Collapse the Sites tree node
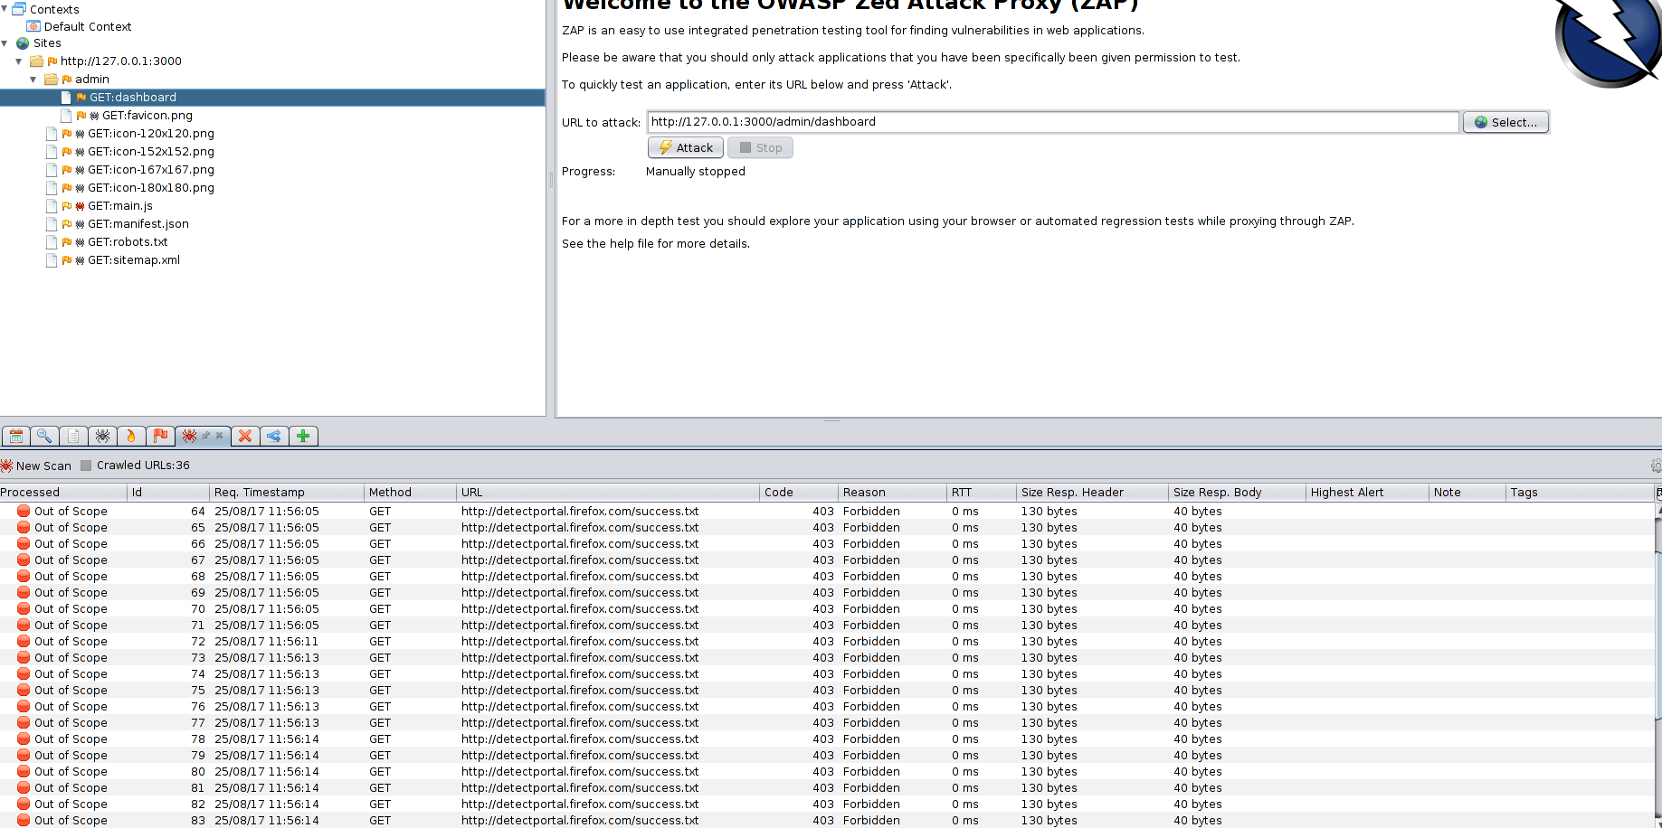Screen dimensions: 1662x828 tap(5, 42)
